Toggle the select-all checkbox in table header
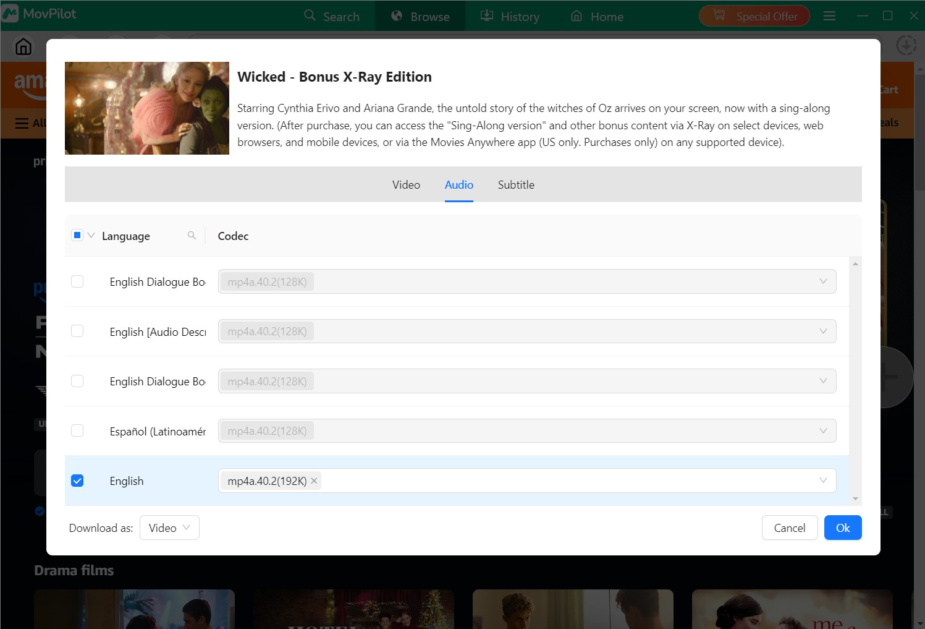Viewport: 925px width, 629px height. pyautogui.click(x=77, y=235)
